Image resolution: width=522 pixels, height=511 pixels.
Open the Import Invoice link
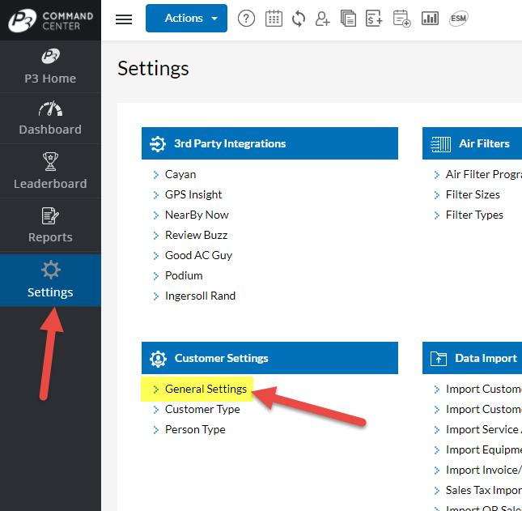point(484,471)
